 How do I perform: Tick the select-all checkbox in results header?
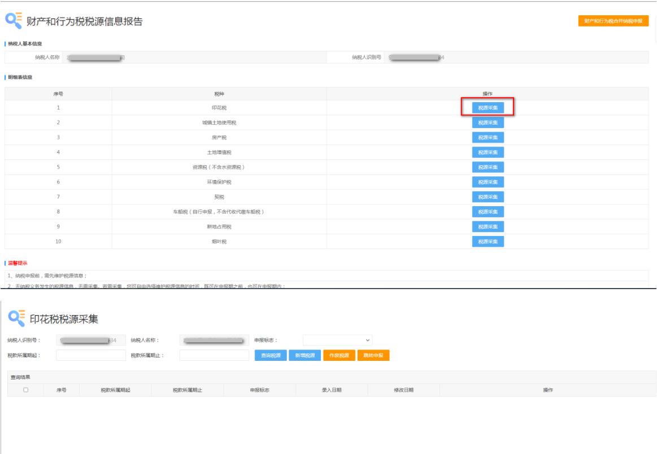(x=25, y=390)
